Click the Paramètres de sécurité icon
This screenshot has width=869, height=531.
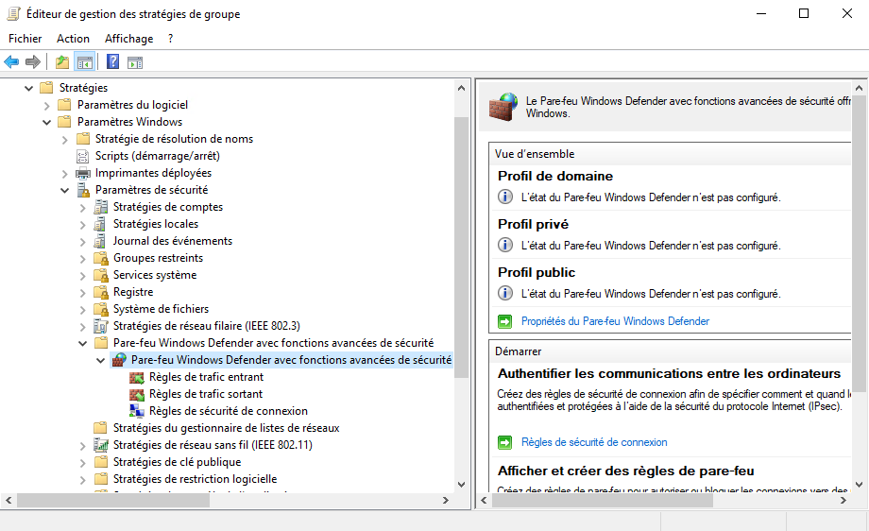tap(83, 190)
